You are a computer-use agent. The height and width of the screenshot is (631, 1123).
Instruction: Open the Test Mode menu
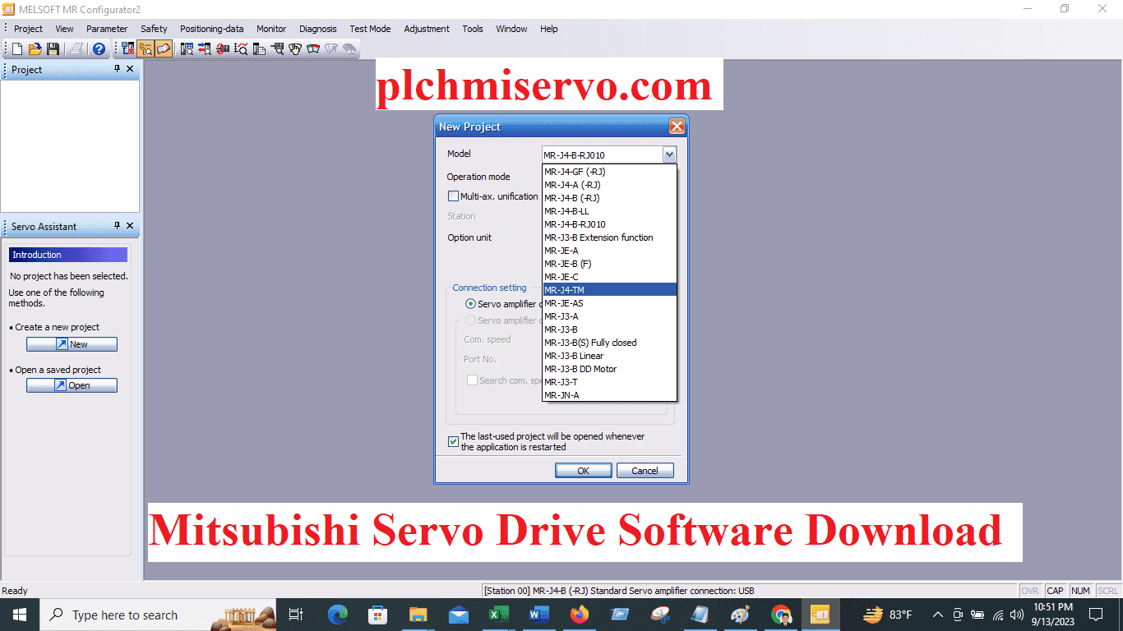click(370, 29)
